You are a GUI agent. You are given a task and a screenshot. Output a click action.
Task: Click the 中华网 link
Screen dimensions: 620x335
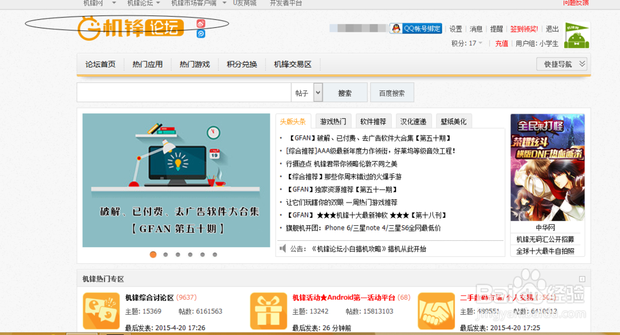[x=545, y=227]
